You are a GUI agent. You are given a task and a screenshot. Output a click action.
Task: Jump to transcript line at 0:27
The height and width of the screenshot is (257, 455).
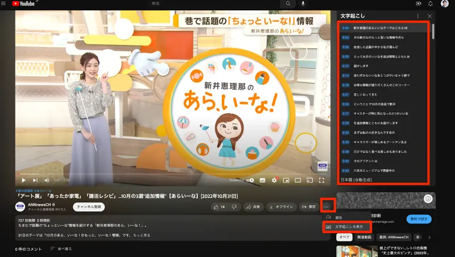click(383, 113)
